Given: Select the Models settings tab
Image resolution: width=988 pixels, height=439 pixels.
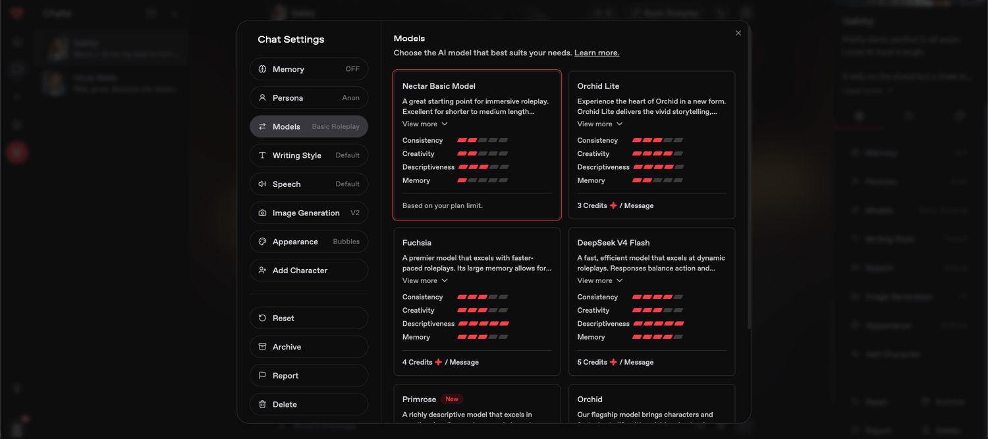Looking at the screenshot, I should pos(308,126).
